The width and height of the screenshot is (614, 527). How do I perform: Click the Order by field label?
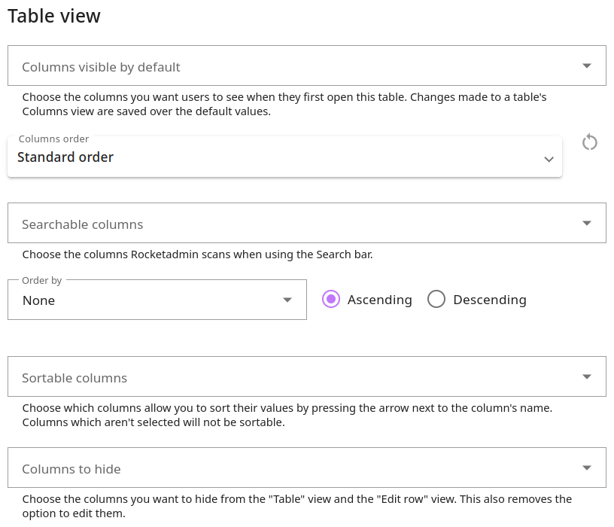click(42, 281)
